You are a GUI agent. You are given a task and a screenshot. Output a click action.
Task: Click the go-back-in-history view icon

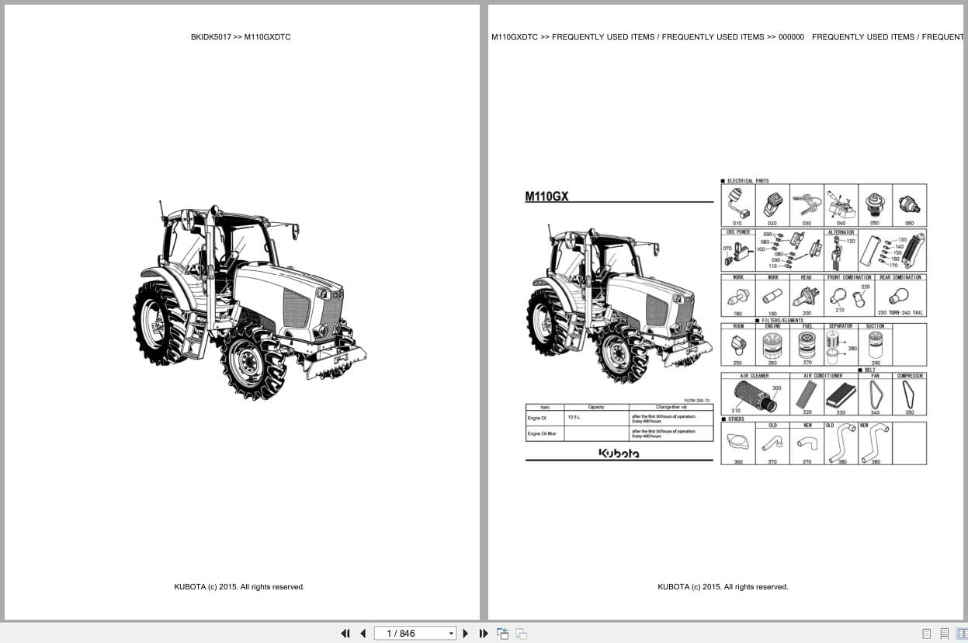click(502, 634)
